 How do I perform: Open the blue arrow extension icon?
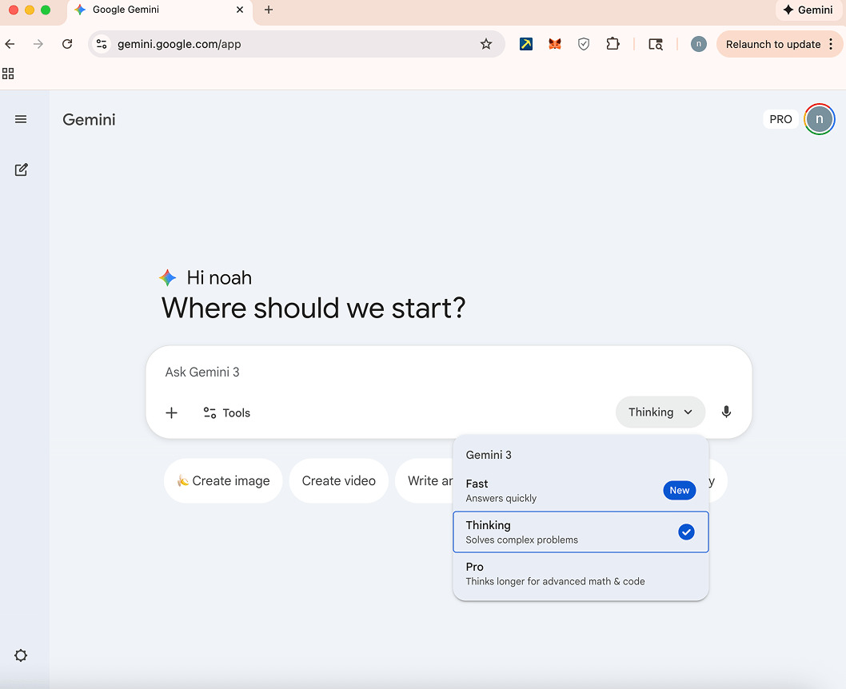point(526,44)
